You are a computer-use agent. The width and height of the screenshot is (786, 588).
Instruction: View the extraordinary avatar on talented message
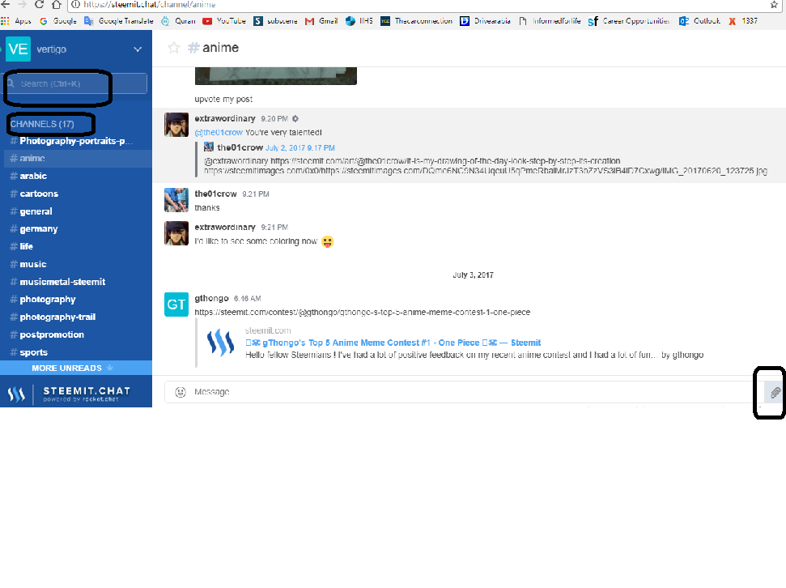(176, 125)
